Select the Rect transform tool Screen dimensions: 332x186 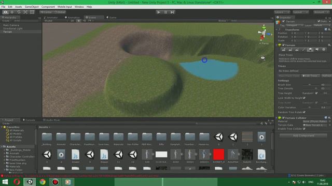pos(32,12)
